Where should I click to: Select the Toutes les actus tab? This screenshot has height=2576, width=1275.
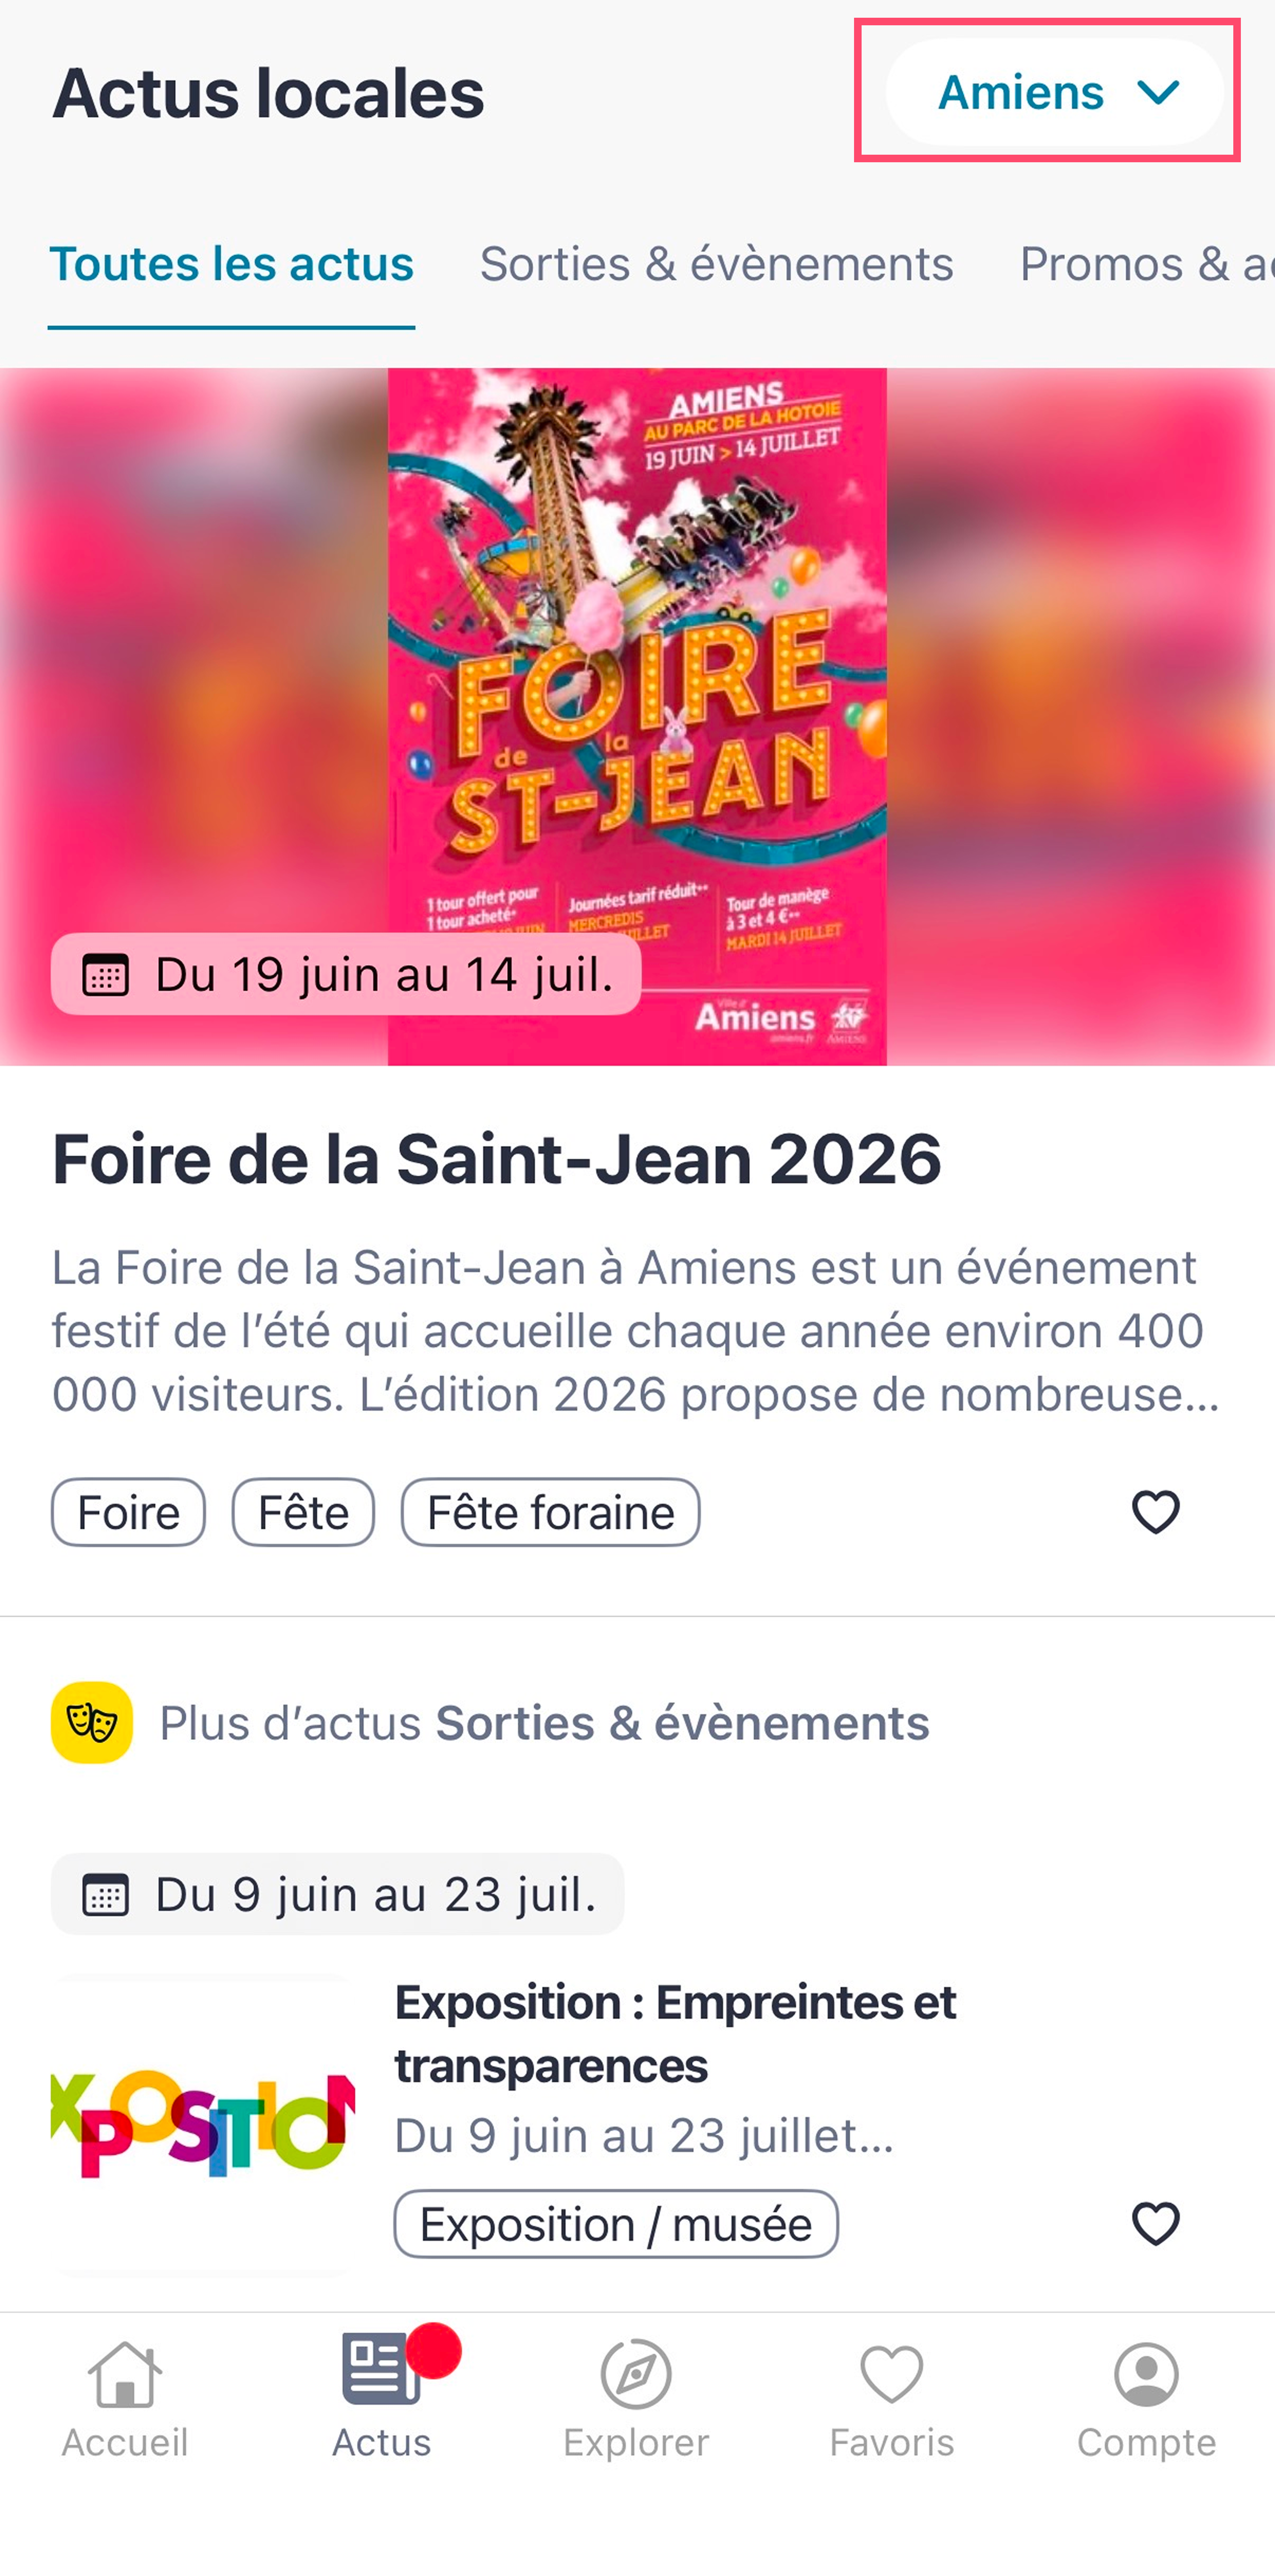[231, 264]
